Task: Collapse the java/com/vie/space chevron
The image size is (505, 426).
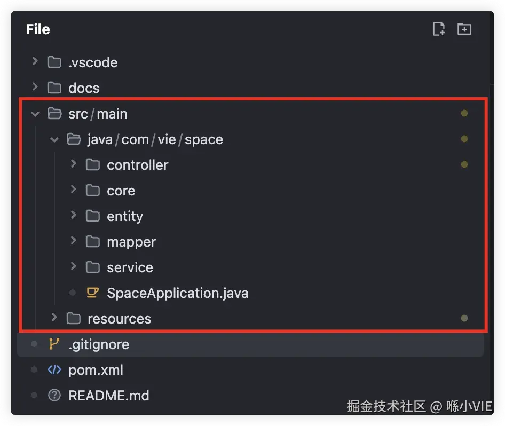Action: (54, 139)
